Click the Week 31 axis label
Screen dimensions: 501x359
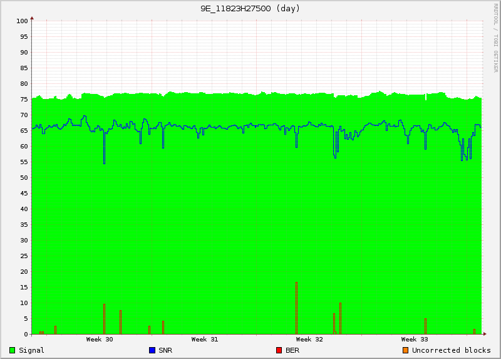[205, 340]
